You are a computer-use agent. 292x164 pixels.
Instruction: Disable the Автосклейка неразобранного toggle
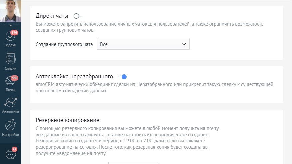[x=123, y=77]
